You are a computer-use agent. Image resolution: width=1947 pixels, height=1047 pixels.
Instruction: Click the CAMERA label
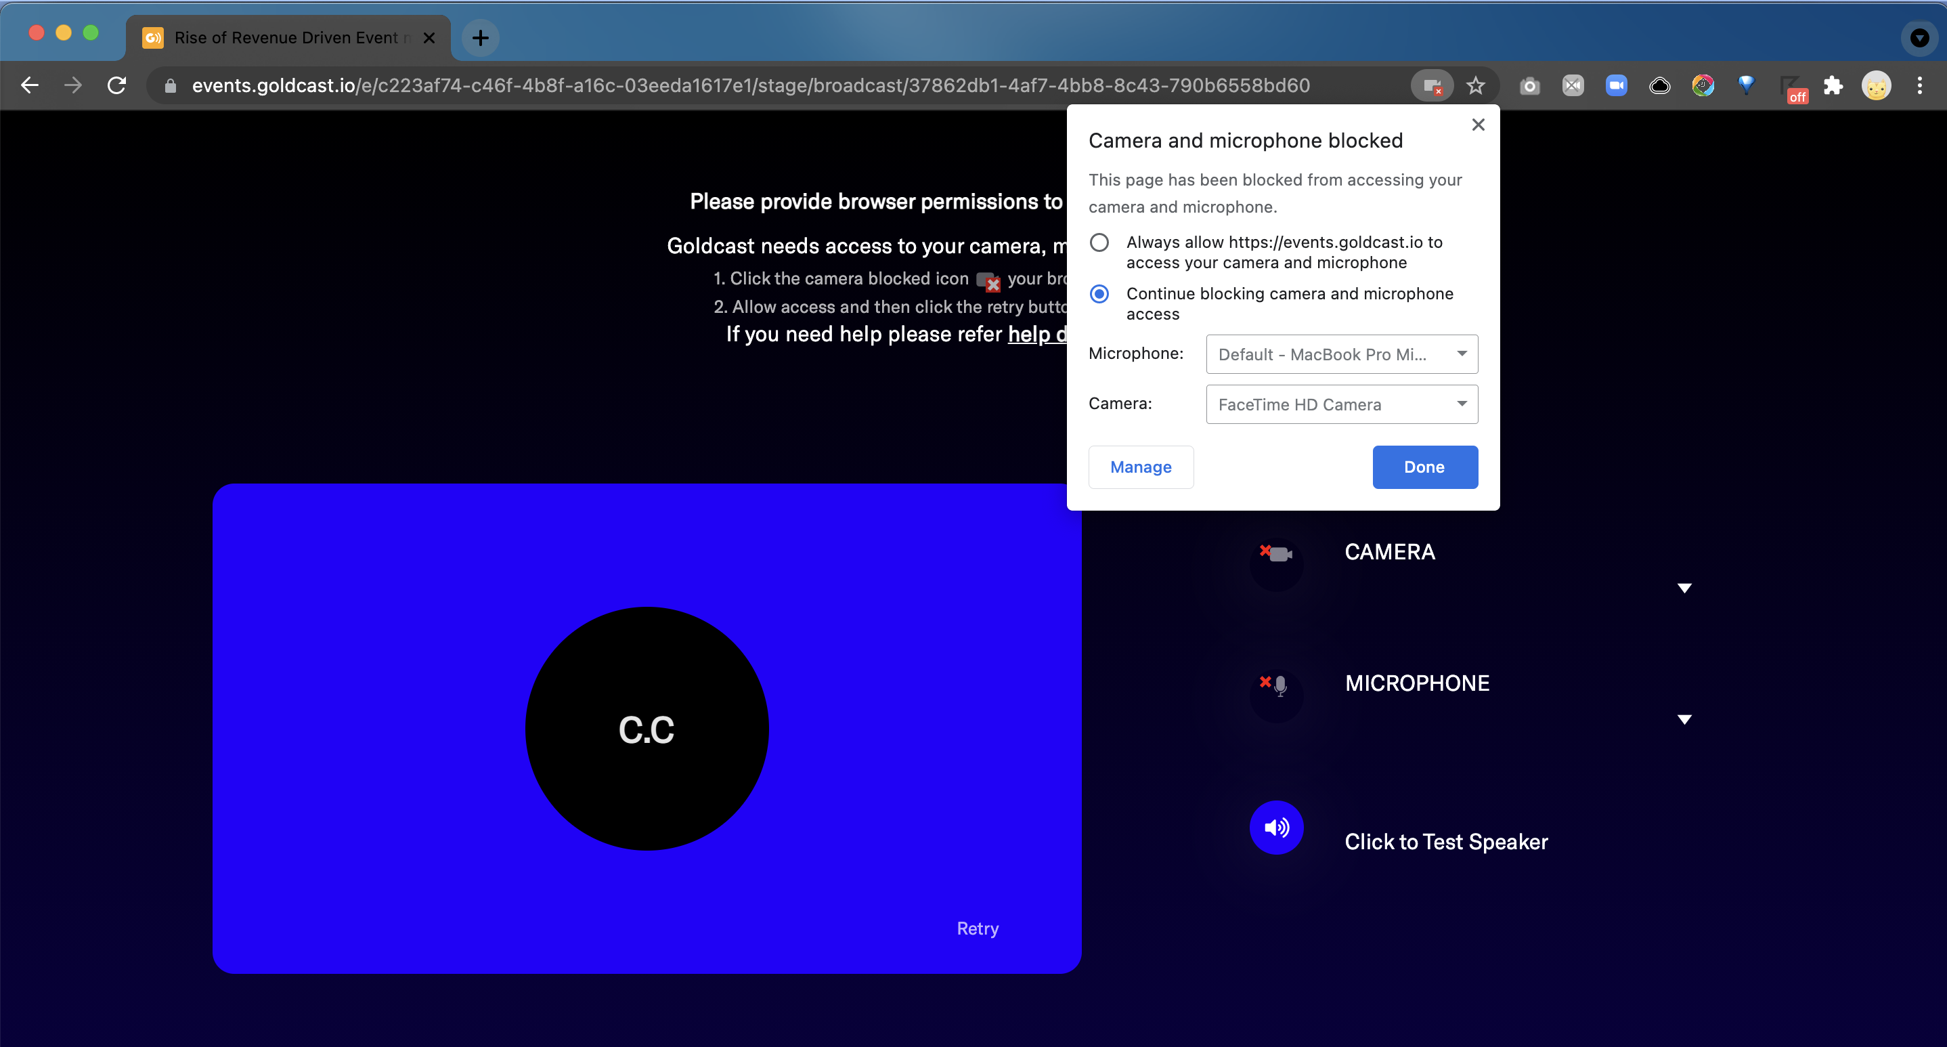1389,552
